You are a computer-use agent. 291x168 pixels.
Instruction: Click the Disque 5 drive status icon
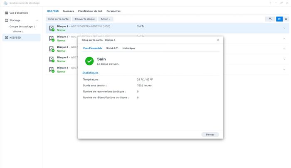coord(52,70)
